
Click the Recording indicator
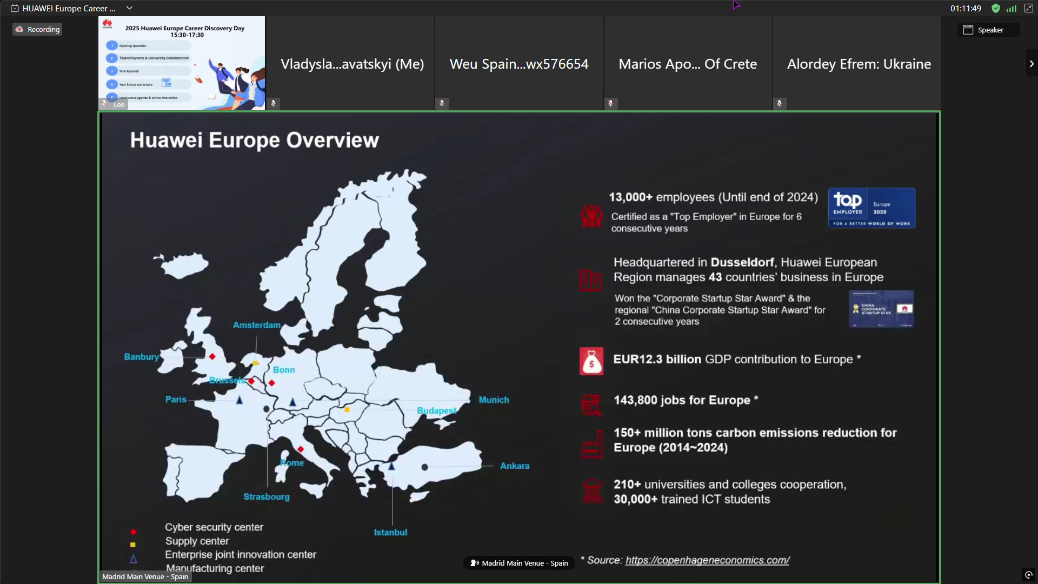37,29
